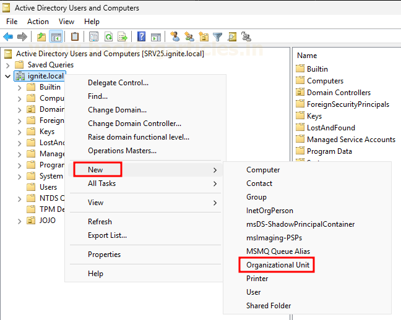
Task: Collapse the ignite.local domain node
Action: tap(7, 76)
